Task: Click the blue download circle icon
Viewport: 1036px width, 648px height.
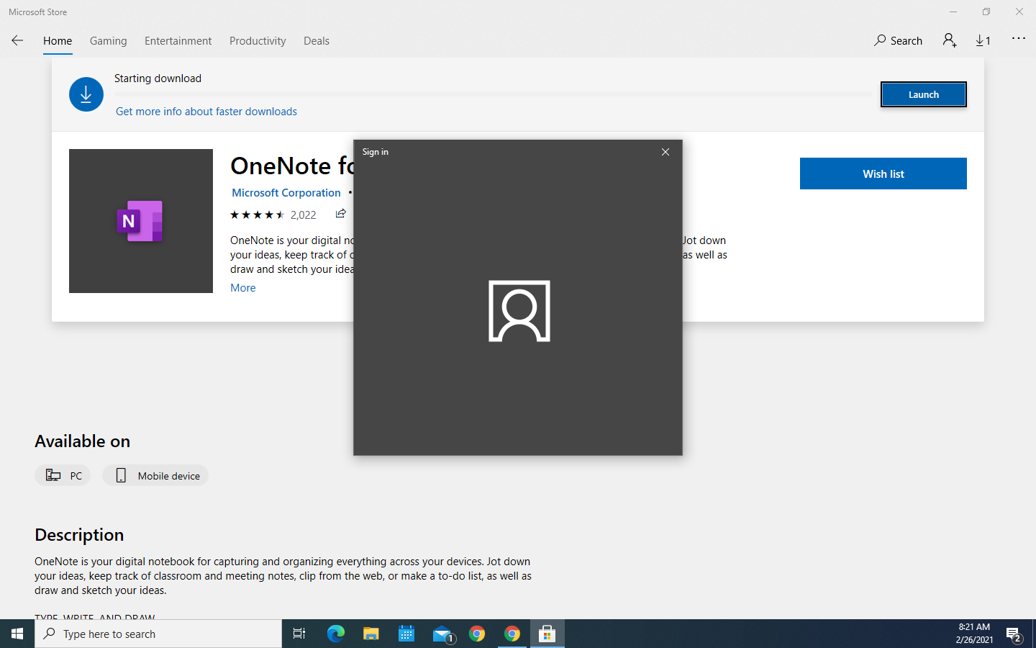Action: (x=86, y=94)
